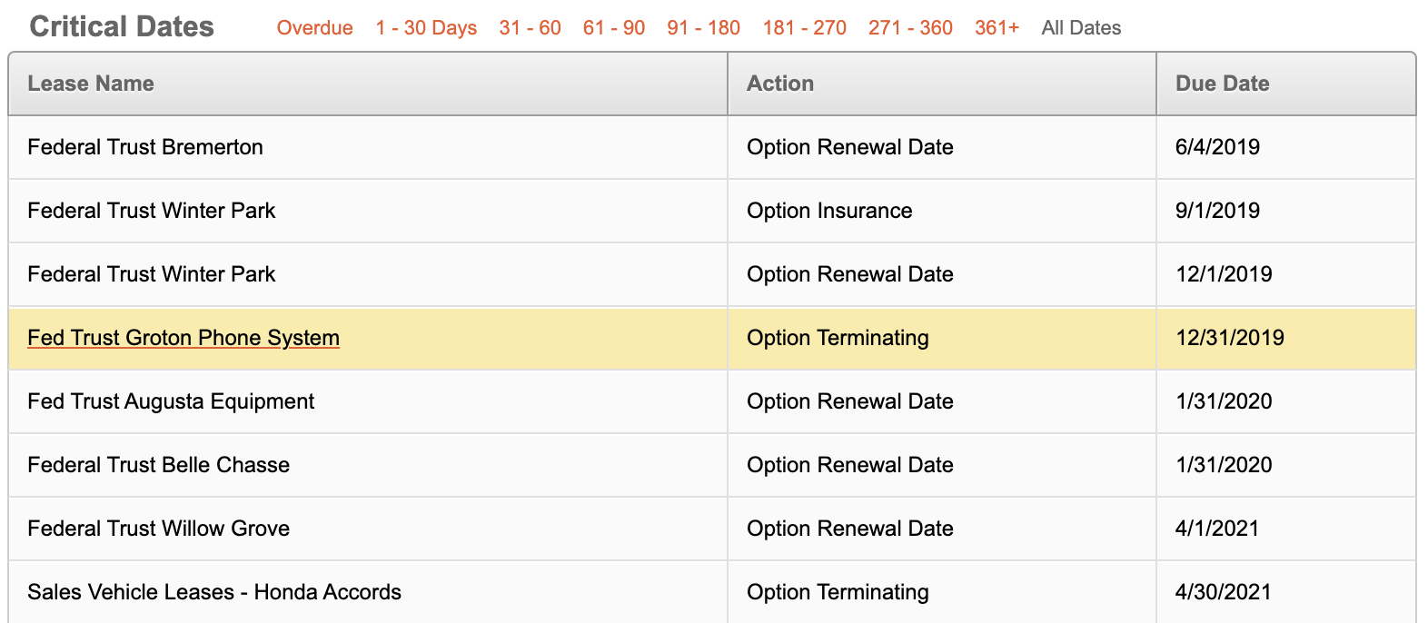Open Federal Trust Winter Park Option Insurance row
Screen dimensions: 1428x623
pyautogui.click(x=712, y=211)
